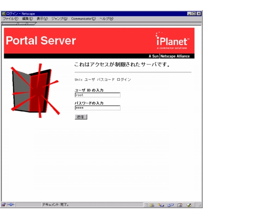The width and height of the screenshot is (279, 209).
Task: Click the component bar grip handle
Action: click(145, 205)
